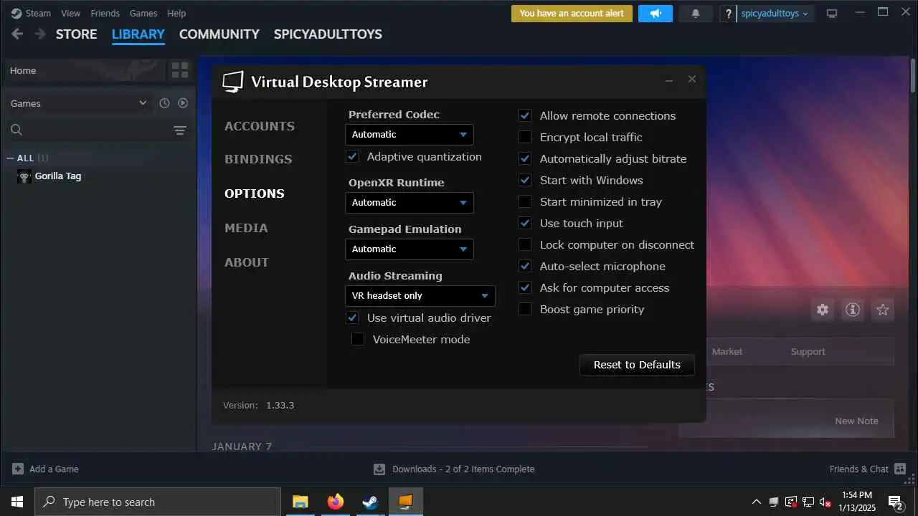Click the ready-to-play filter icon
This screenshot has height=516, width=918.
[183, 103]
